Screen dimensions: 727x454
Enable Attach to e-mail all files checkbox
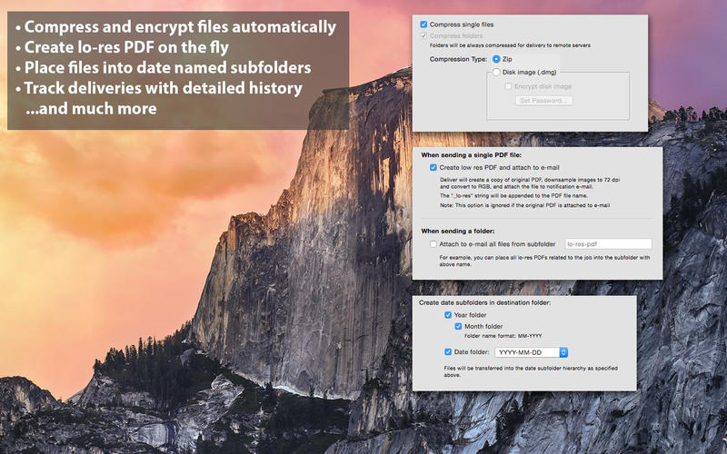click(x=433, y=244)
